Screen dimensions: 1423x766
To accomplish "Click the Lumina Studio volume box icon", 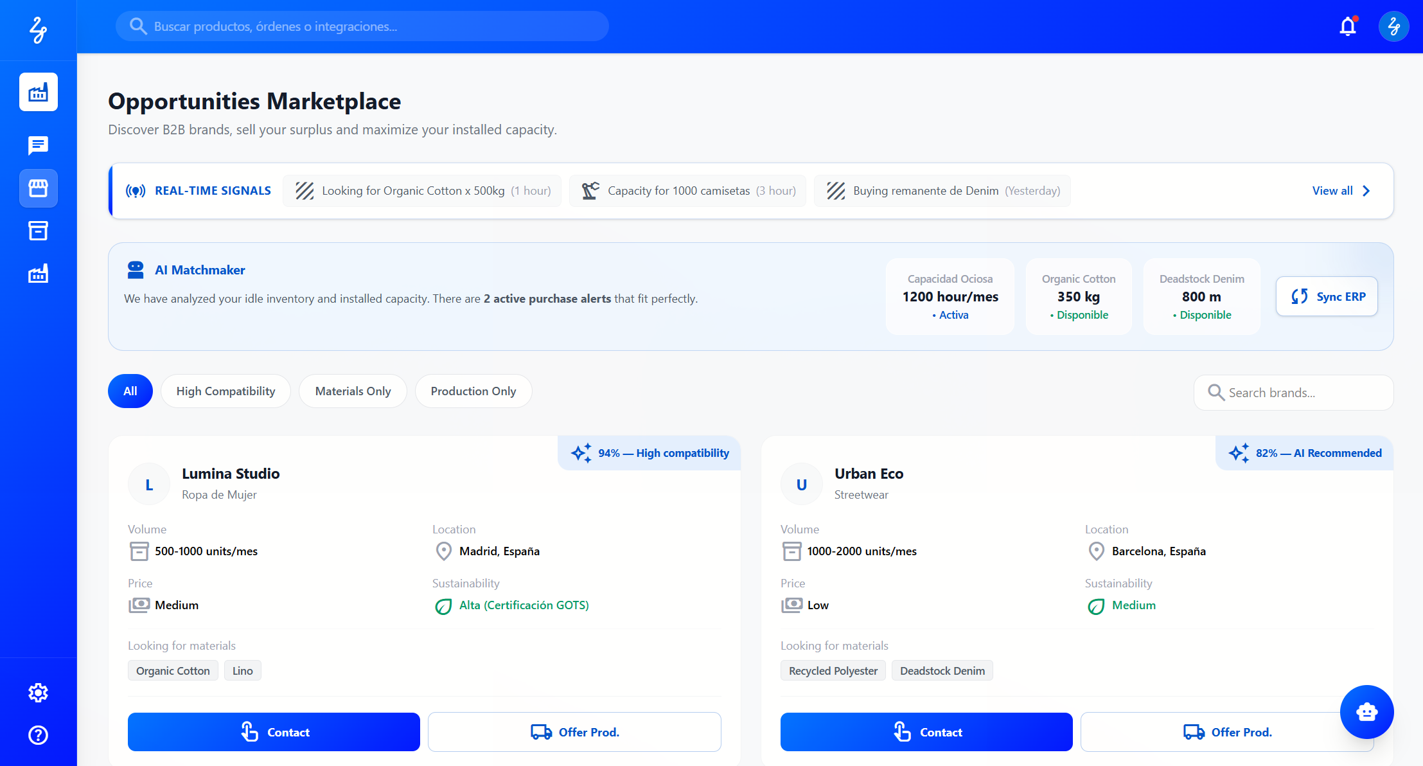I will 139,551.
